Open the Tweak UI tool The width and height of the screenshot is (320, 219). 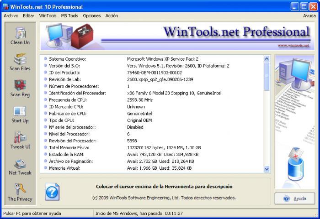pos(20,141)
